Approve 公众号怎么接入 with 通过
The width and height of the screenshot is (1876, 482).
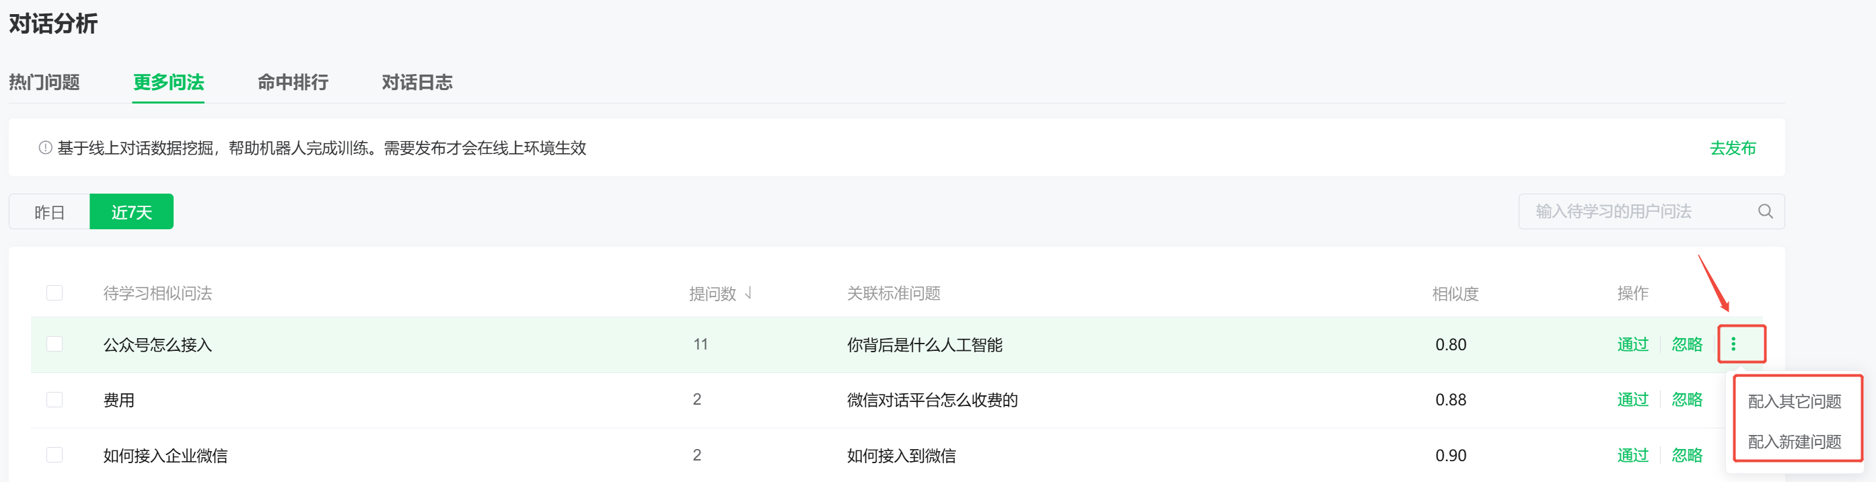click(1632, 344)
